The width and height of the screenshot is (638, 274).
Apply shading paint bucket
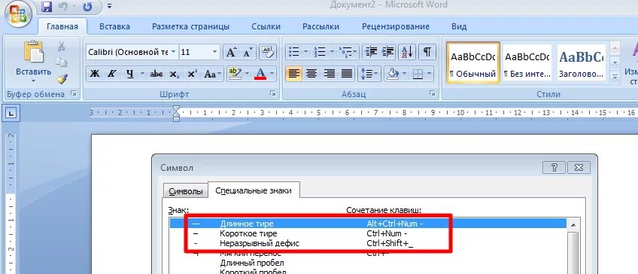click(x=392, y=74)
